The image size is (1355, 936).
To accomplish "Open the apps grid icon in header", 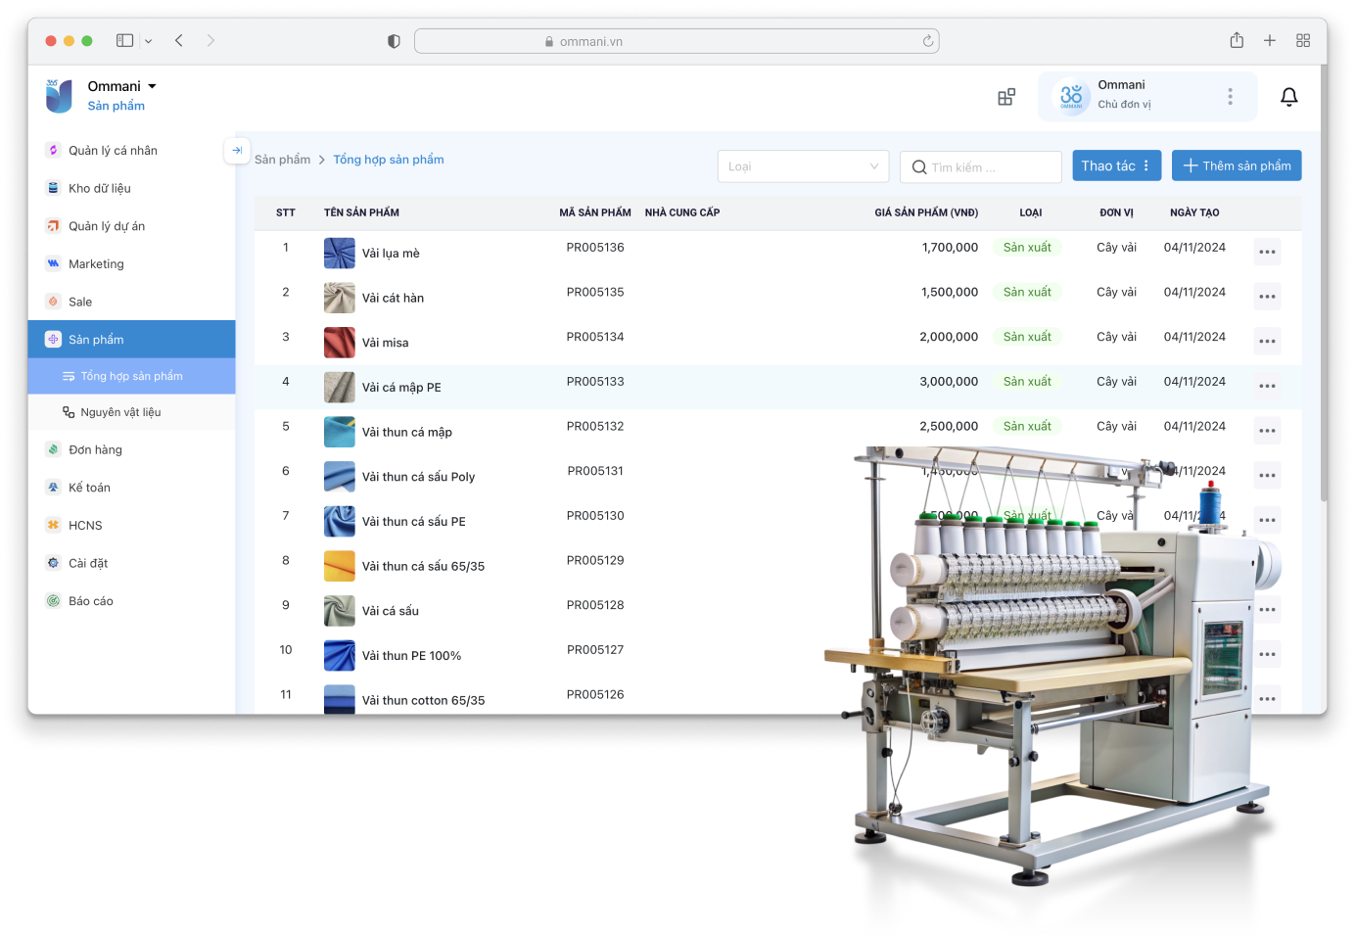I will coord(1005,97).
